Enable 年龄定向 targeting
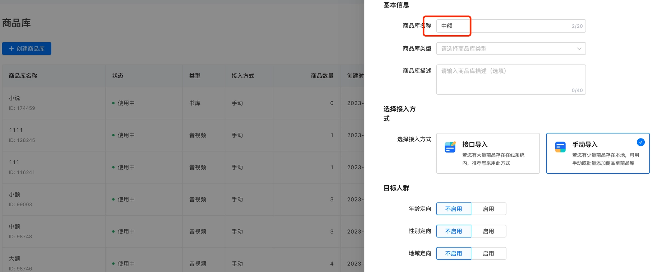653x272 pixels. [488, 209]
